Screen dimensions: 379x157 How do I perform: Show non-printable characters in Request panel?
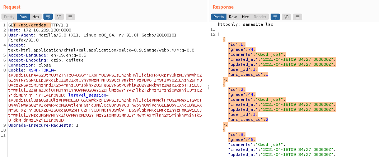tap(59, 16)
